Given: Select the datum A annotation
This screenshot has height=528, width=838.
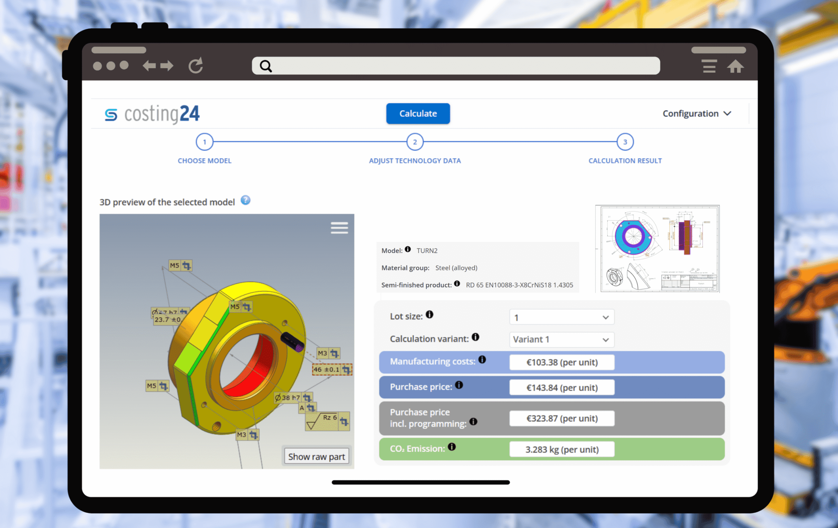Looking at the screenshot, I should click(307, 408).
